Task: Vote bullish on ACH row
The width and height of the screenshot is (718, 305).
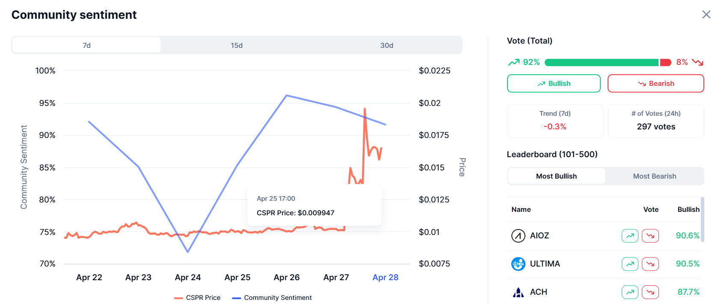Action: (x=630, y=292)
